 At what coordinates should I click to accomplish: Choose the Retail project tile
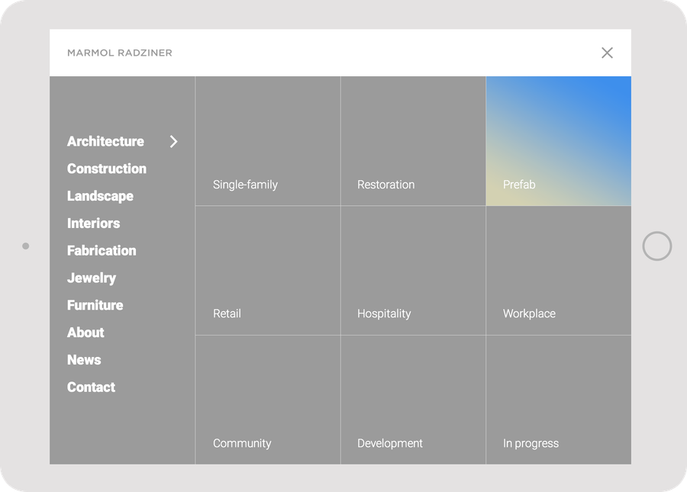(268, 271)
